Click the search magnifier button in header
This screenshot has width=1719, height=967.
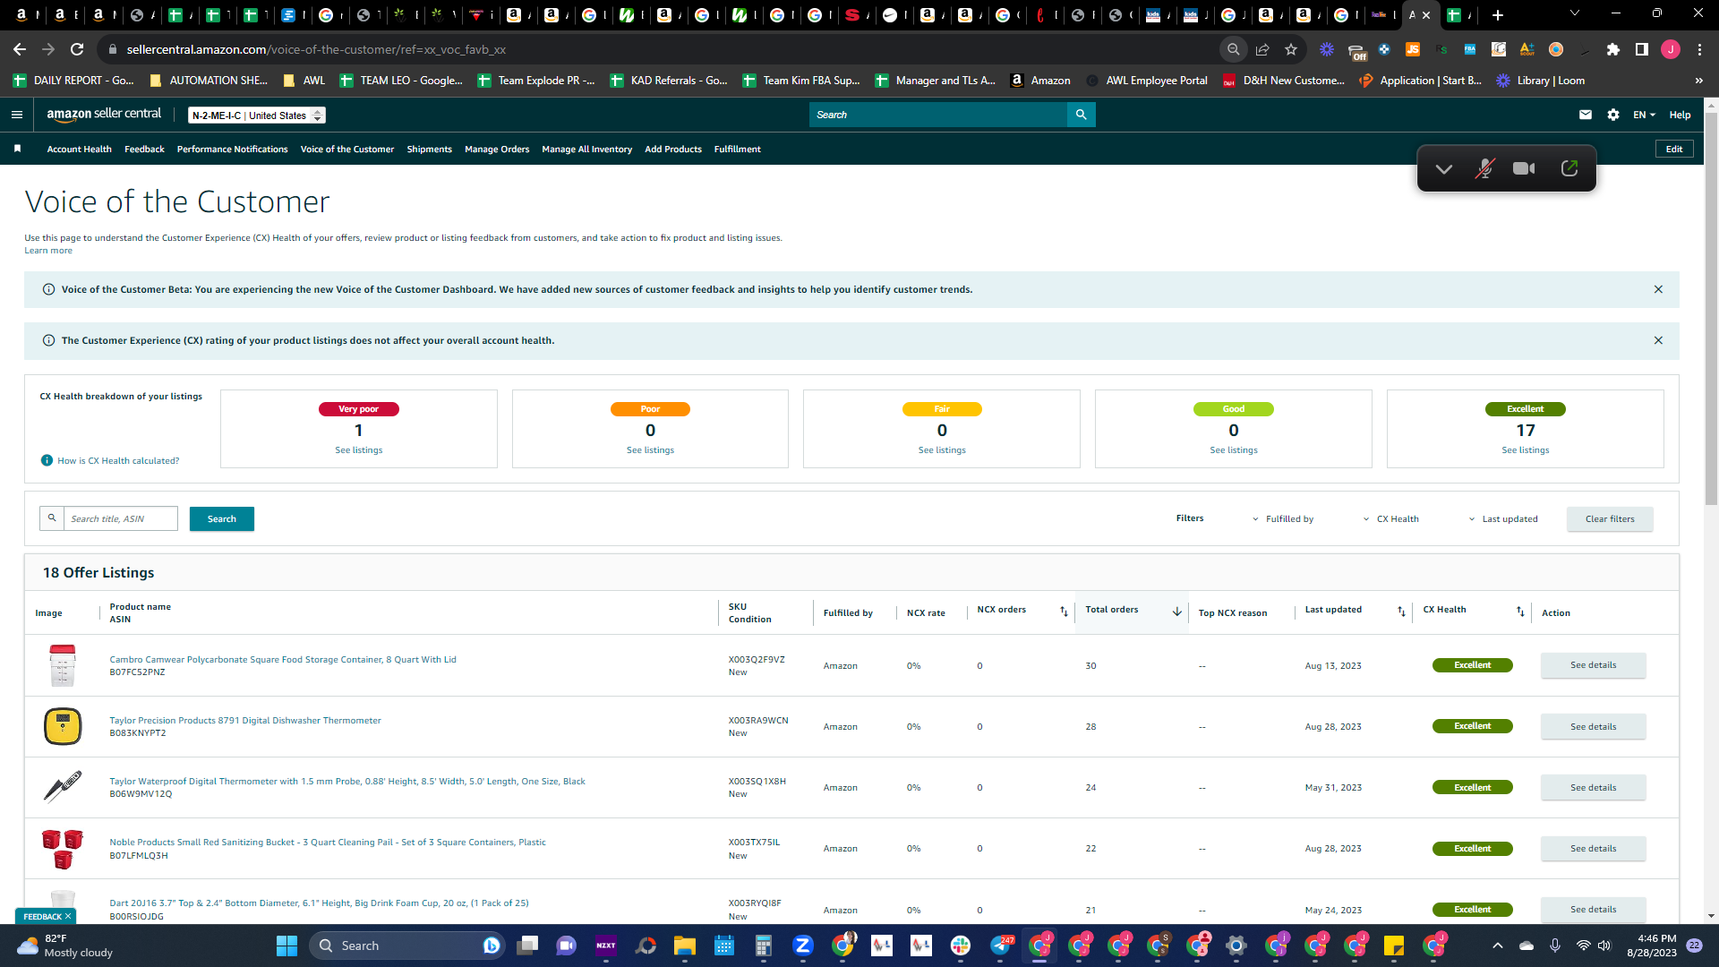click(1081, 115)
